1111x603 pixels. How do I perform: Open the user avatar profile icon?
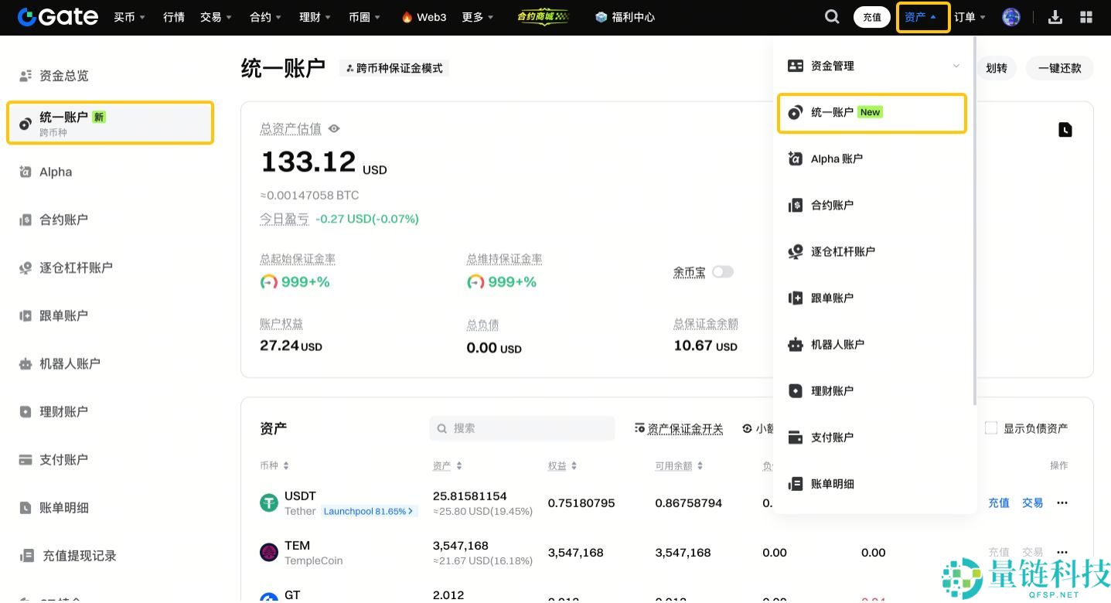click(x=1010, y=16)
